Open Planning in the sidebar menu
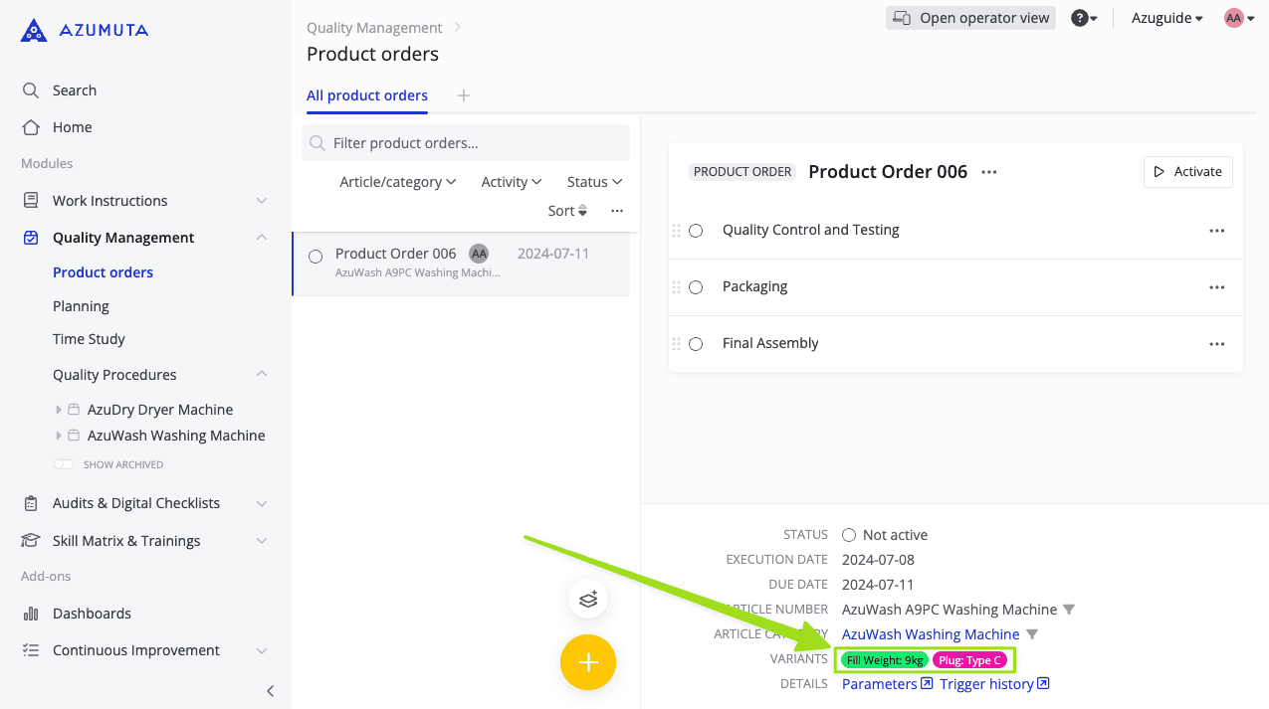 coord(81,306)
